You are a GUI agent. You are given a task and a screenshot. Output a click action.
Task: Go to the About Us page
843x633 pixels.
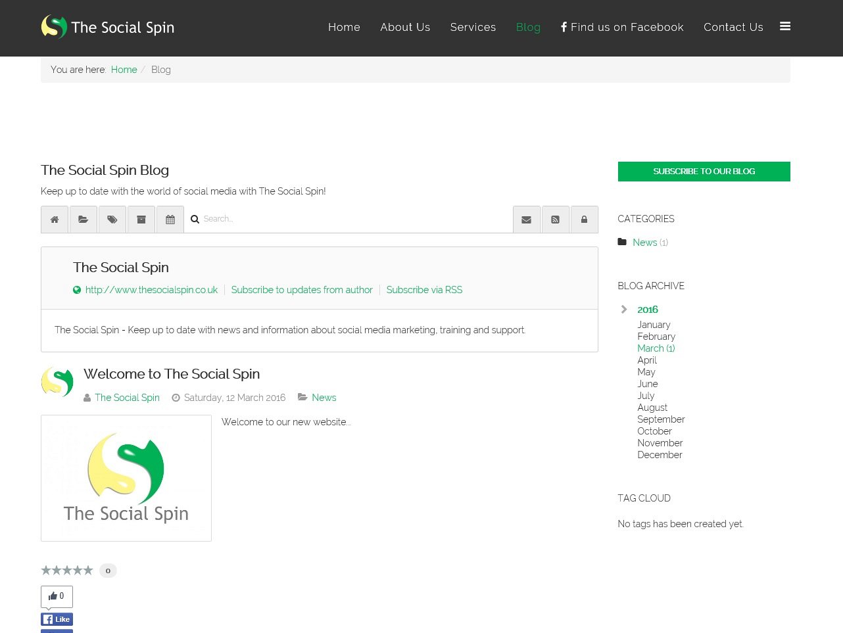tap(405, 27)
